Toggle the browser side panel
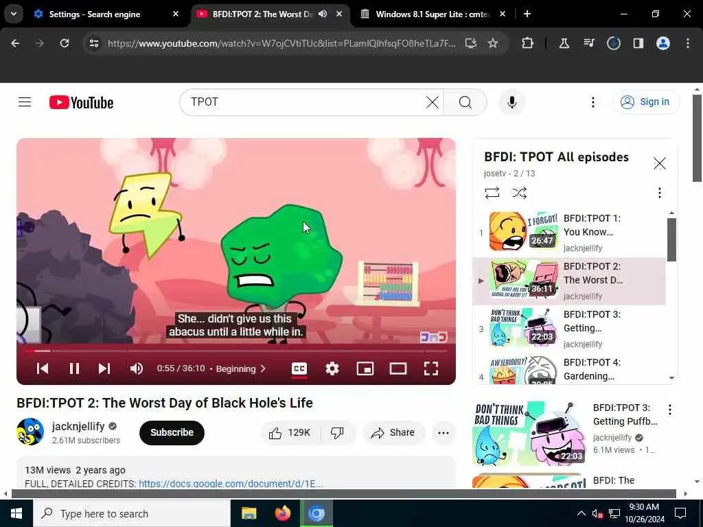The image size is (703, 527). pos(638,43)
